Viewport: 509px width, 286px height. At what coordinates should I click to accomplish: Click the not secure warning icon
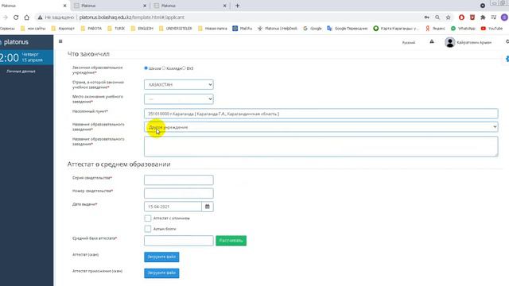[x=40, y=17]
